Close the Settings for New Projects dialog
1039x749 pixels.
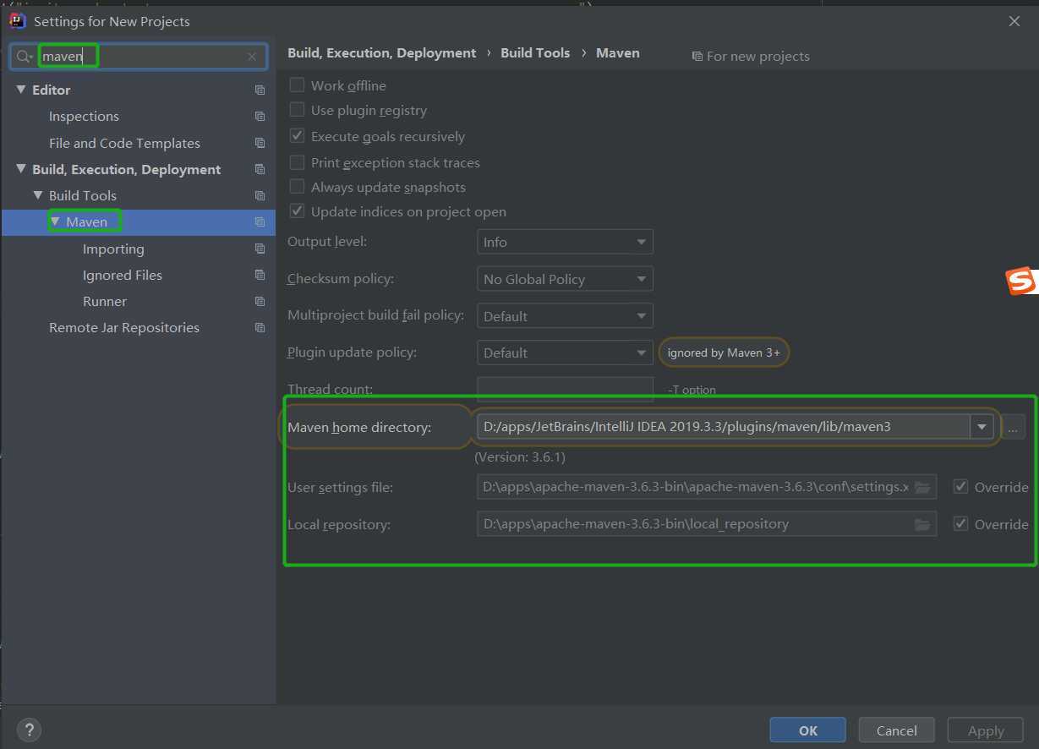(x=1014, y=21)
